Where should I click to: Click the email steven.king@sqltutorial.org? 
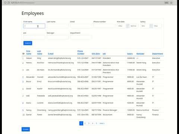point(59,58)
